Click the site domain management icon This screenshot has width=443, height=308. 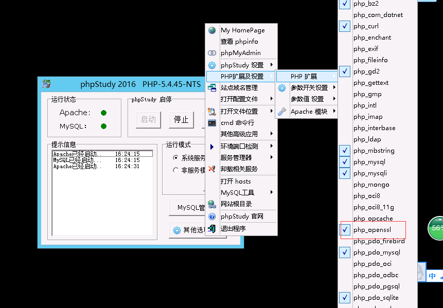(x=212, y=87)
